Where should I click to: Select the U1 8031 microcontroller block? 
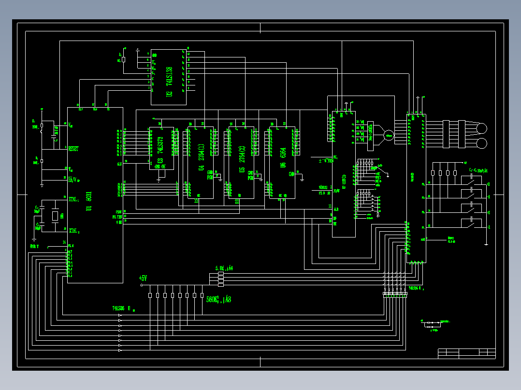pyautogui.click(x=94, y=193)
